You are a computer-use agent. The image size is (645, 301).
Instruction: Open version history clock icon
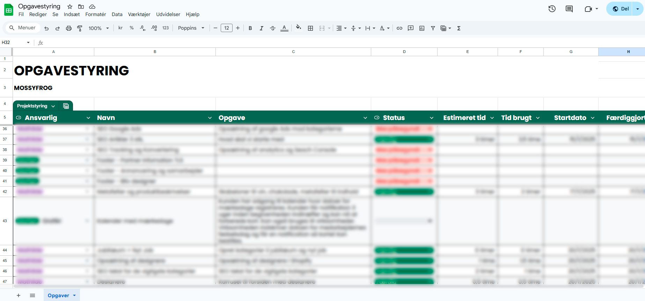pos(552,9)
